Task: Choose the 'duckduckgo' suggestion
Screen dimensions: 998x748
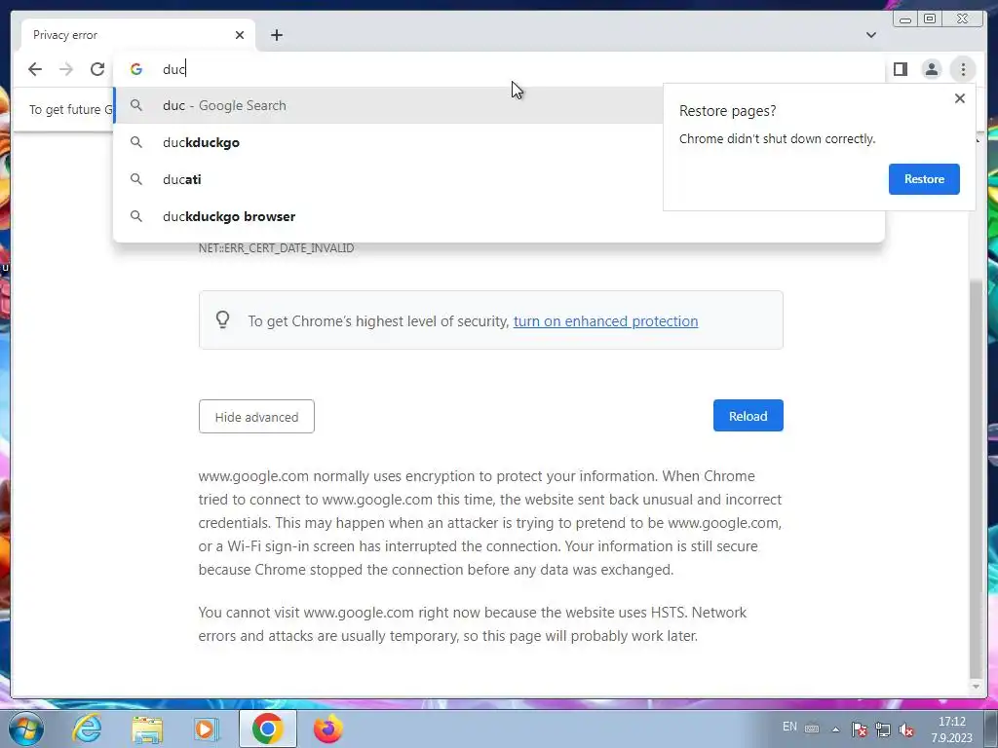Action: pyautogui.click(x=388, y=142)
